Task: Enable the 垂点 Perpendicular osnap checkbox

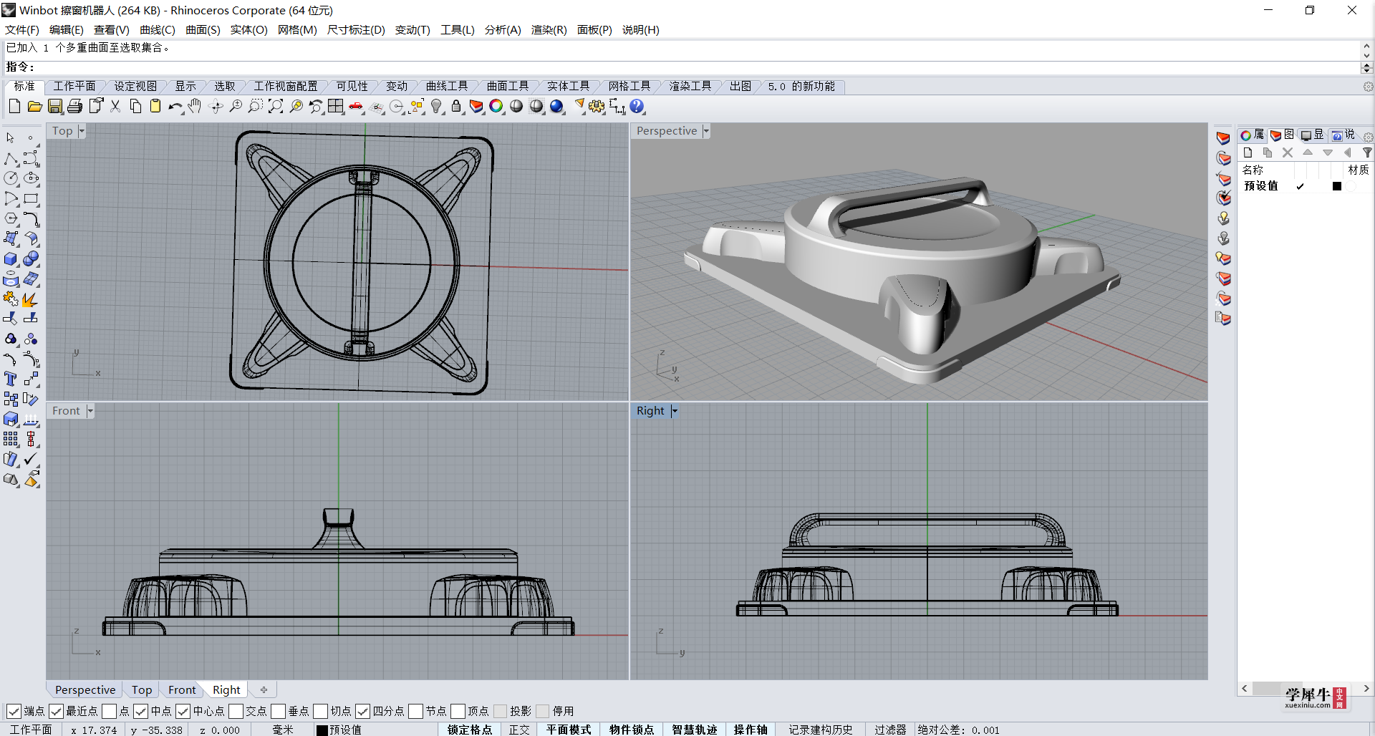Action: 278,711
